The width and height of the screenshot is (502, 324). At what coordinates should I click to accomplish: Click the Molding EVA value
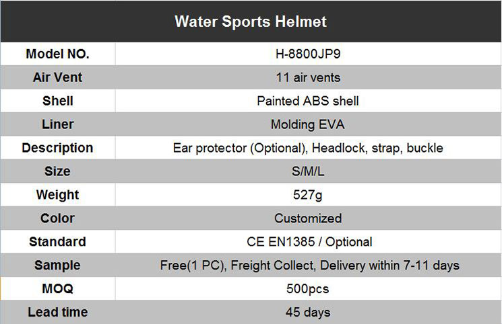308,124
